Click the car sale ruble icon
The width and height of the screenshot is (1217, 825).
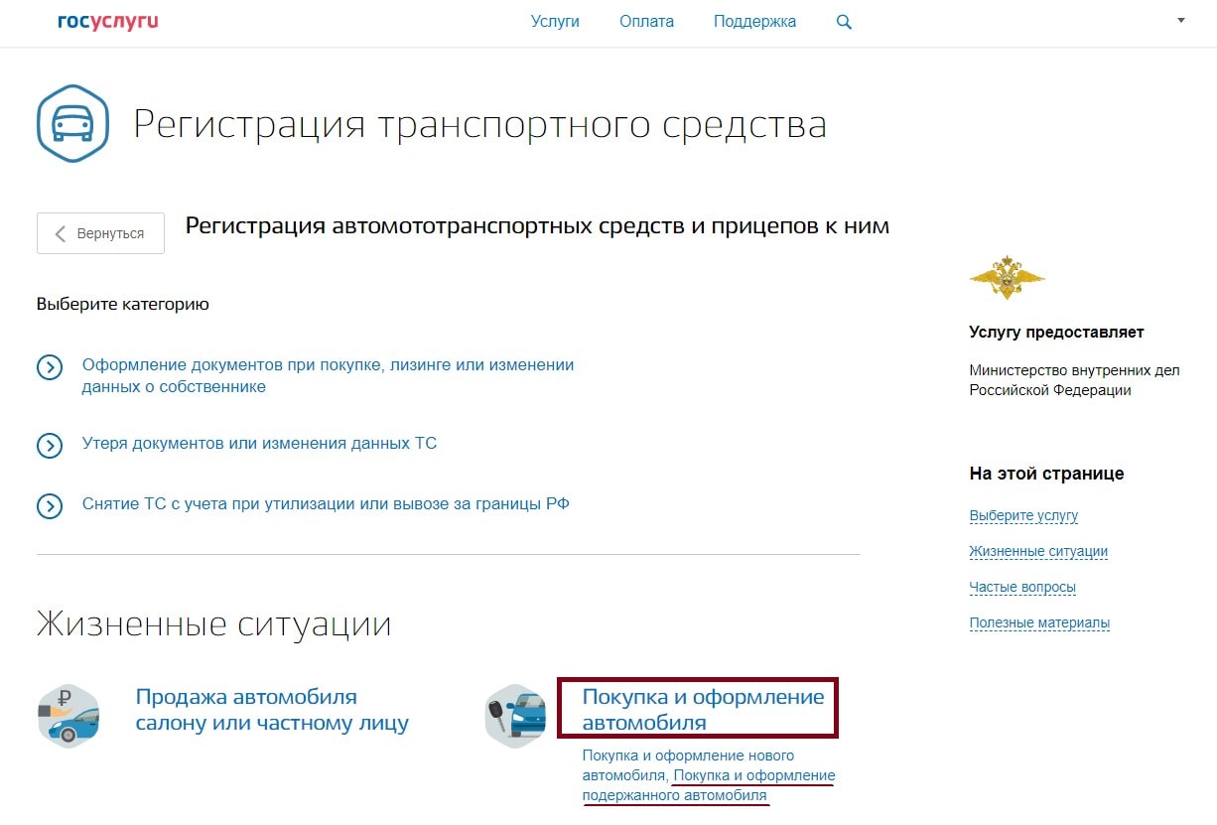68,716
